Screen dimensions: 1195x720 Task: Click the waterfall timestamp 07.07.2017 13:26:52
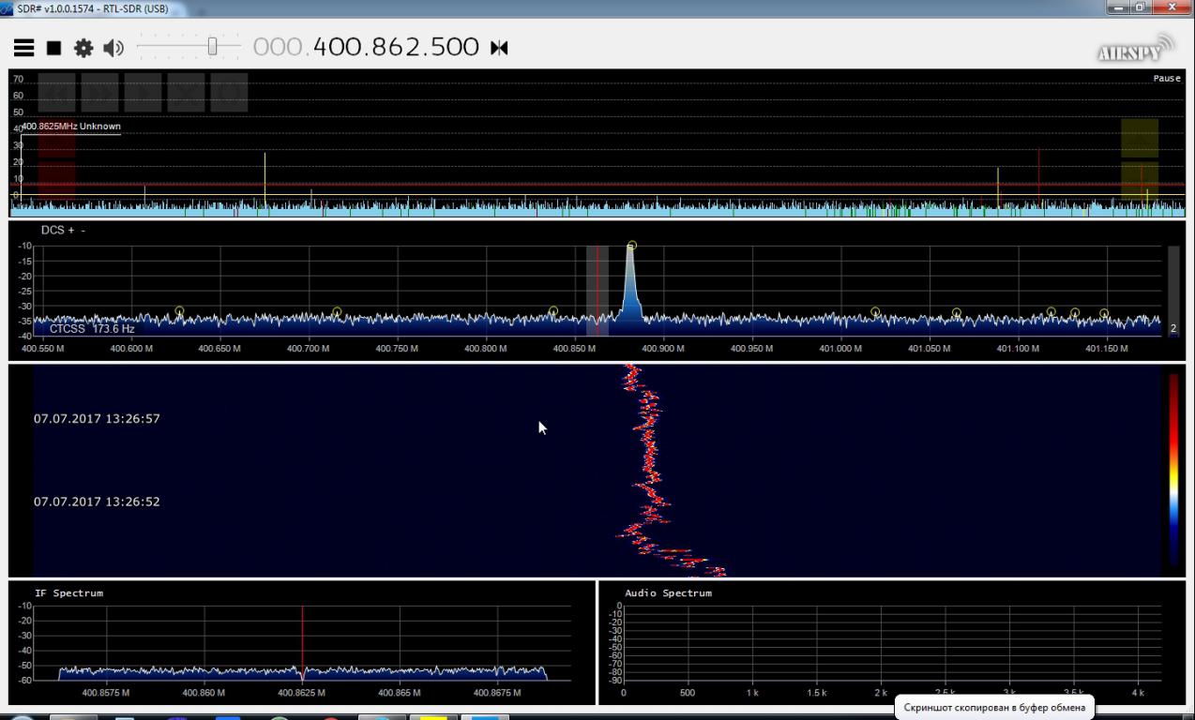97,502
